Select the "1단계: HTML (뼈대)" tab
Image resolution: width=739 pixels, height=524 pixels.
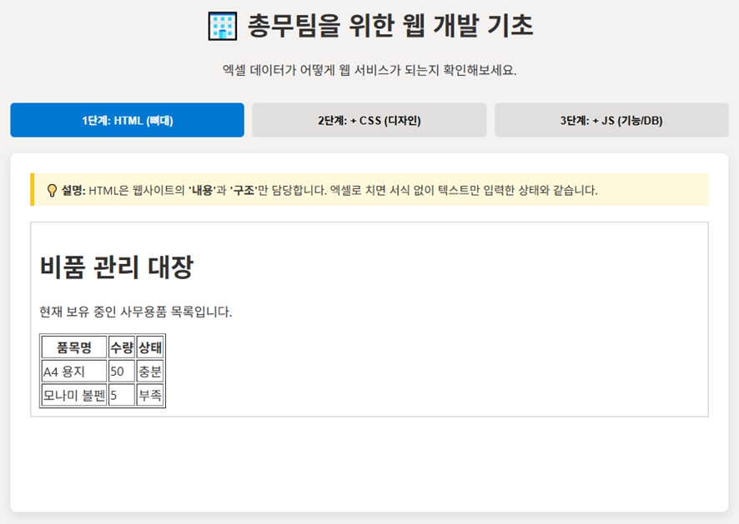pos(126,120)
